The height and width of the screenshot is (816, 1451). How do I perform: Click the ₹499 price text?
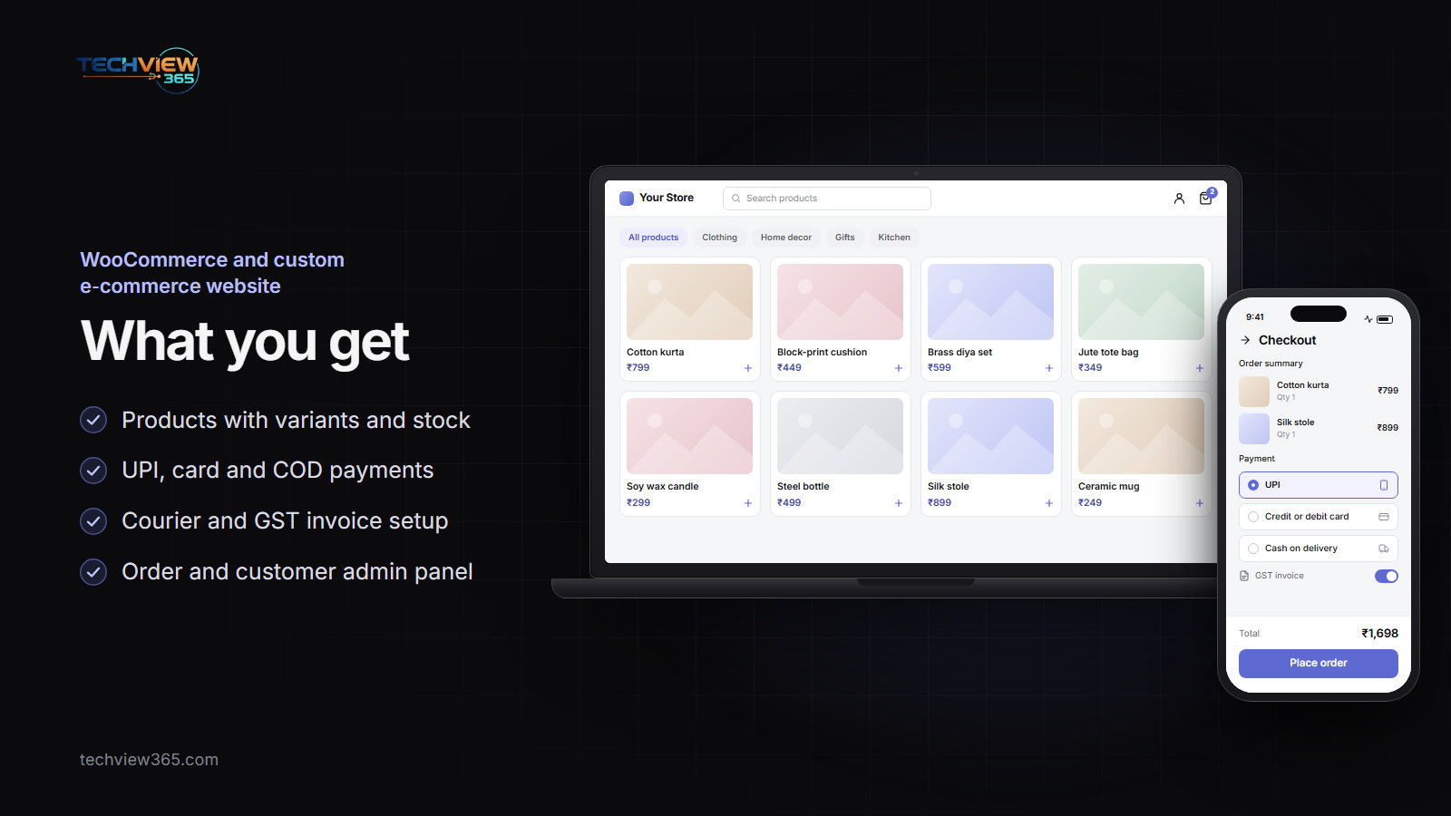(x=789, y=503)
